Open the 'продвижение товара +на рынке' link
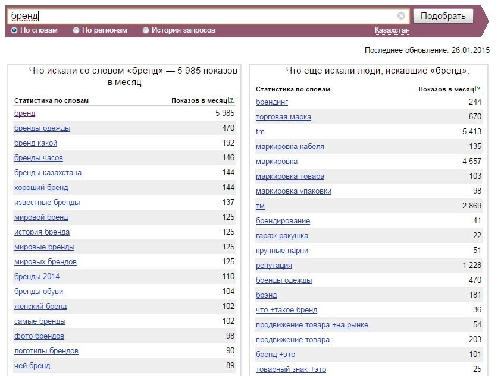The height and width of the screenshot is (376, 504). 312,325
